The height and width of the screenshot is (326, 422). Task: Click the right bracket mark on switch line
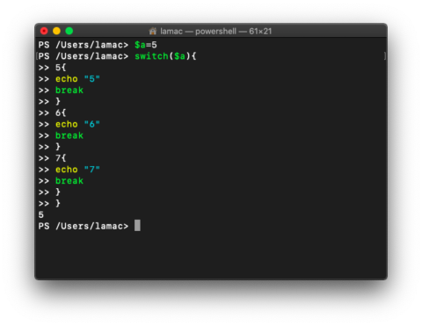(x=385, y=56)
